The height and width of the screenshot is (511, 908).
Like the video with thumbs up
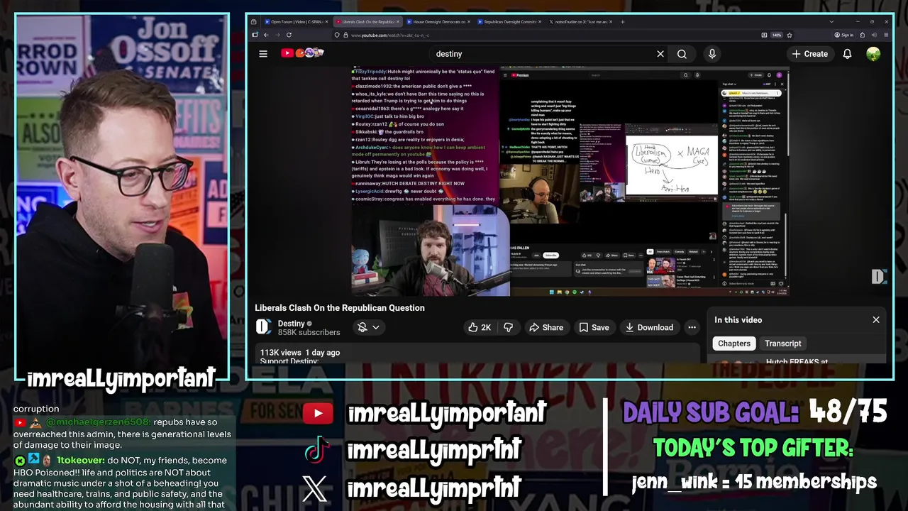coord(479,327)
